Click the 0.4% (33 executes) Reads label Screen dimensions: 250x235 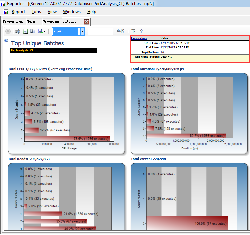[40, 199]
